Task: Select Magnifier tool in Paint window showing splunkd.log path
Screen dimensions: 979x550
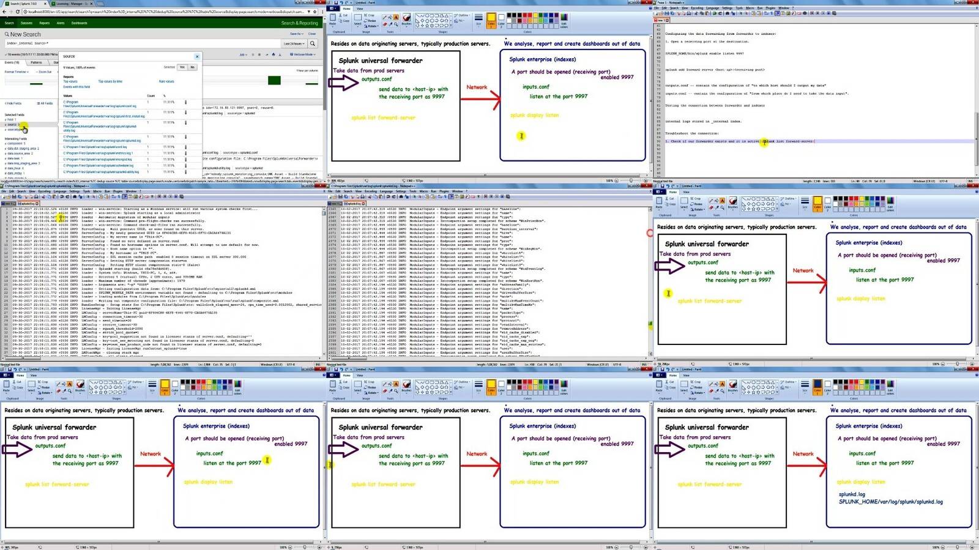Action: pyautogui.click(x=722, y=391)
